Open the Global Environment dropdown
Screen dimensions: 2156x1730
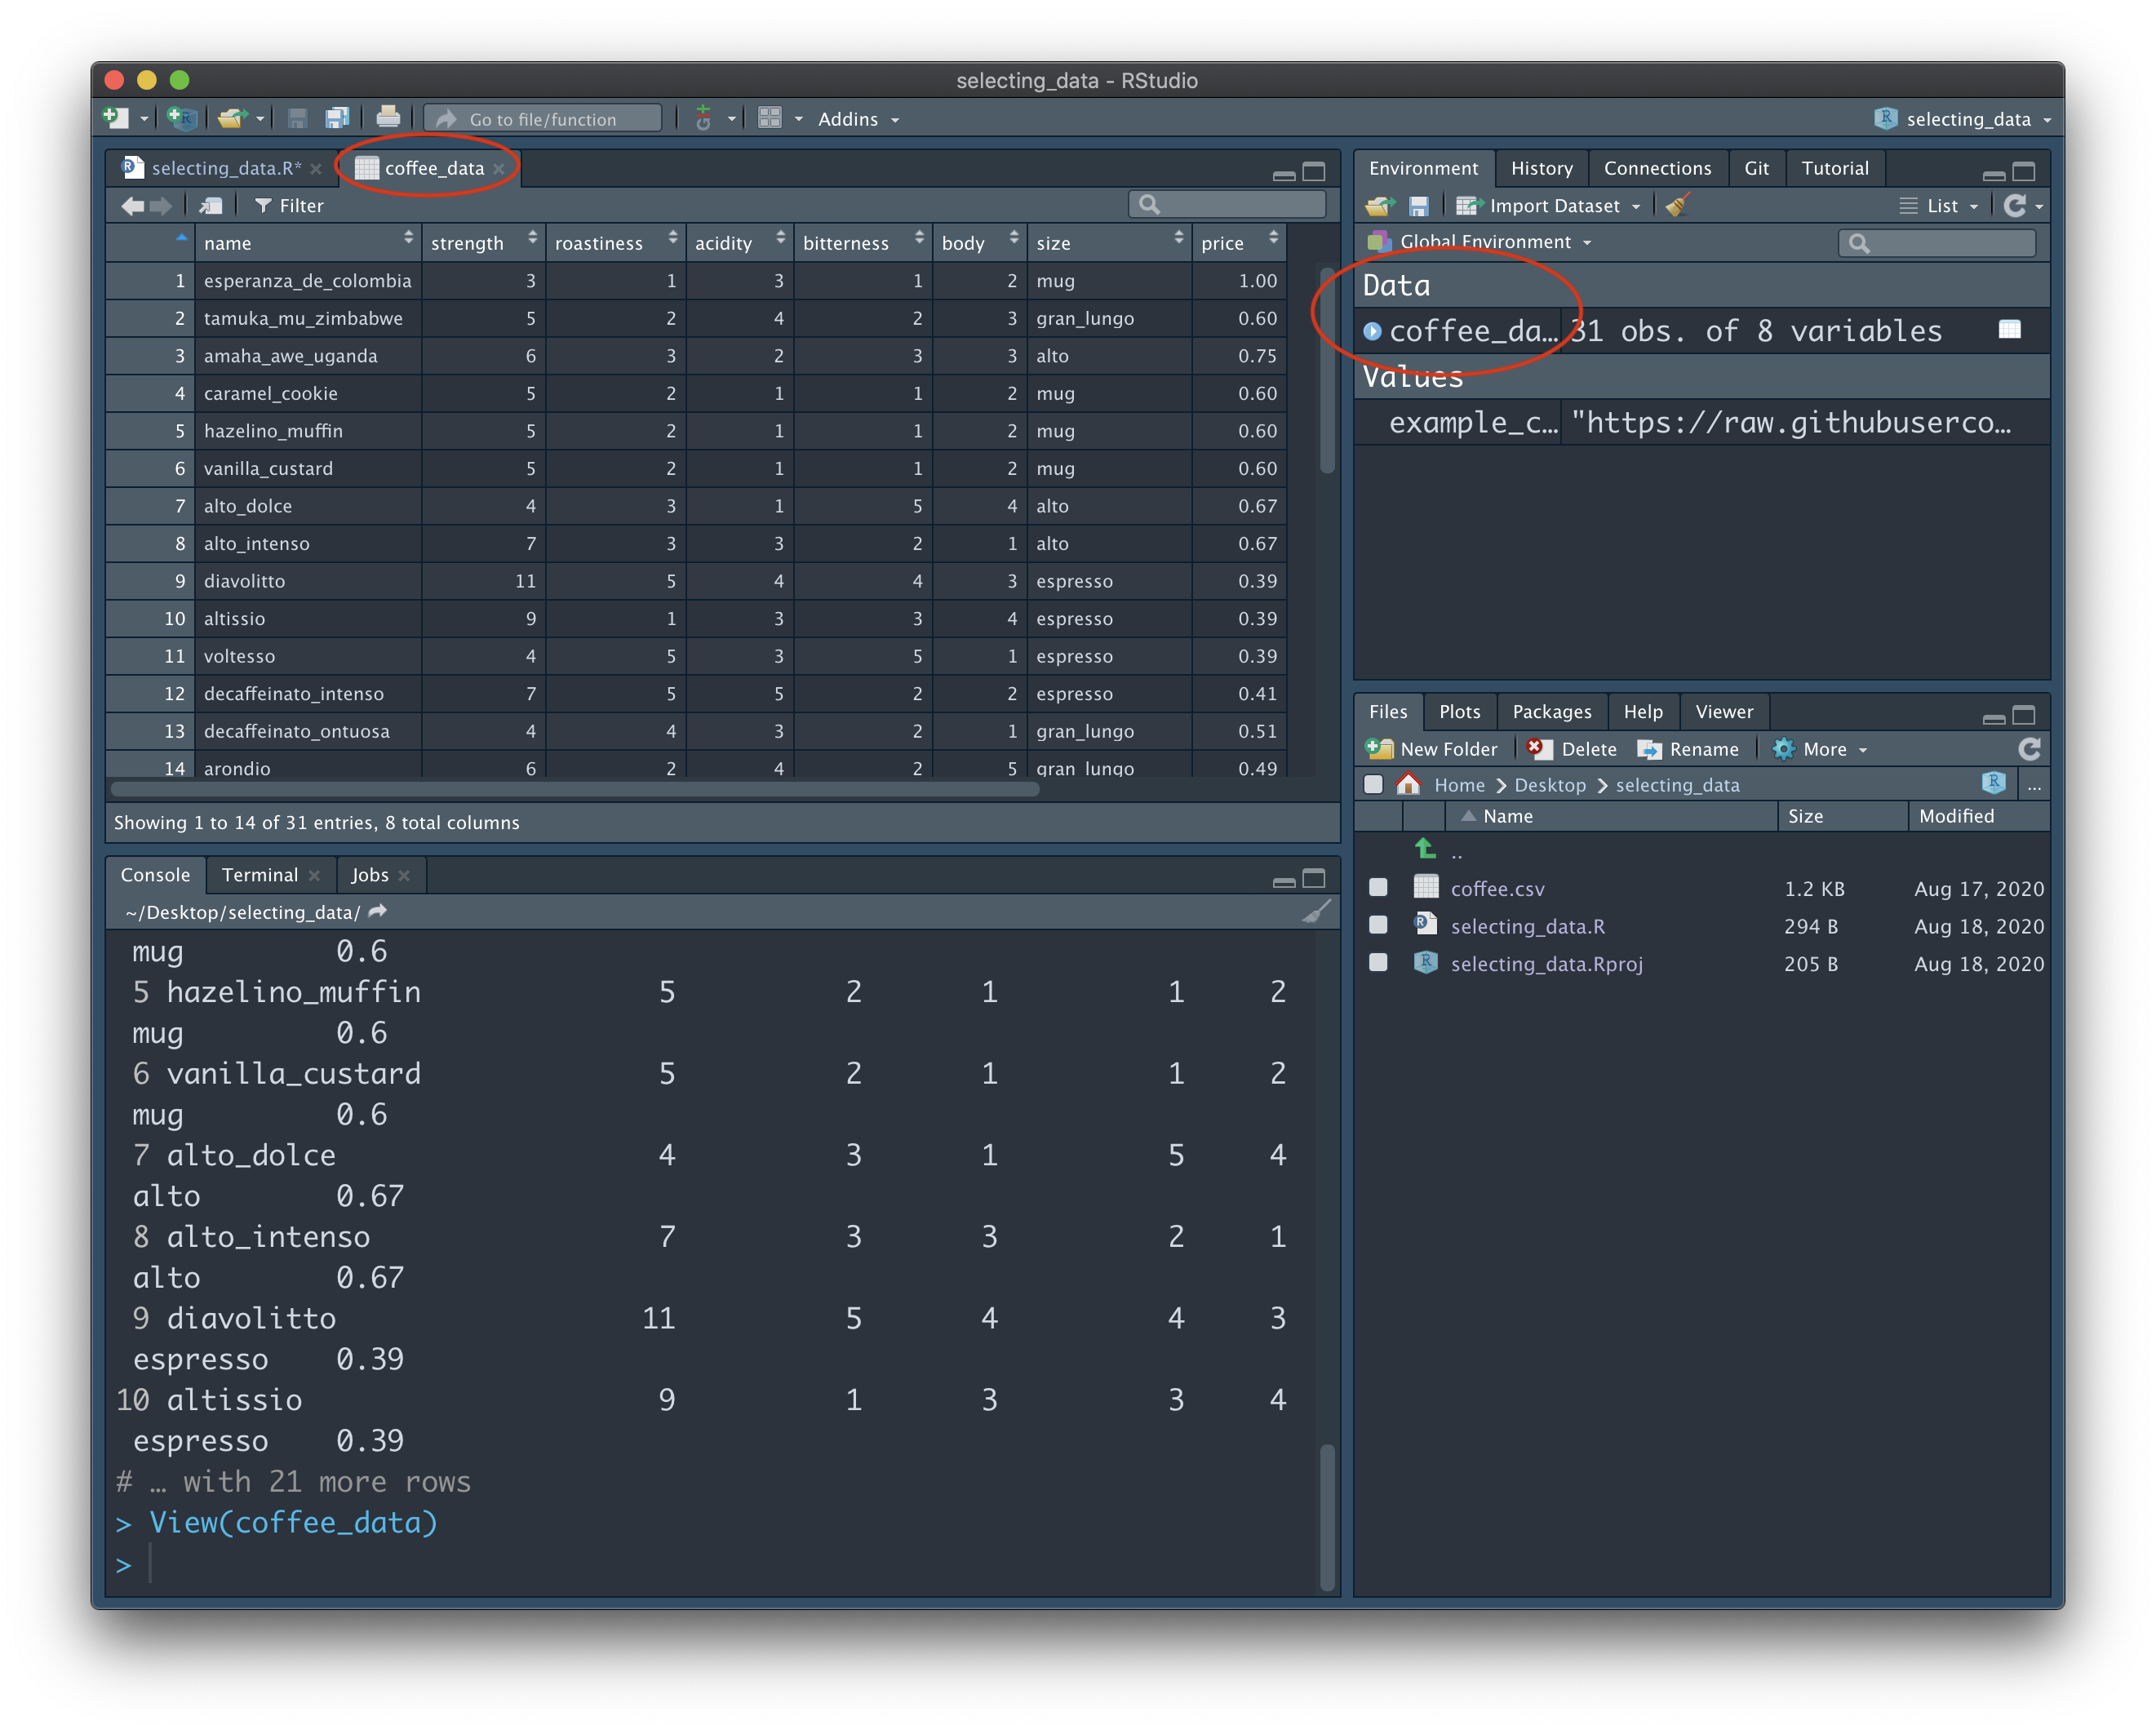1479,242
